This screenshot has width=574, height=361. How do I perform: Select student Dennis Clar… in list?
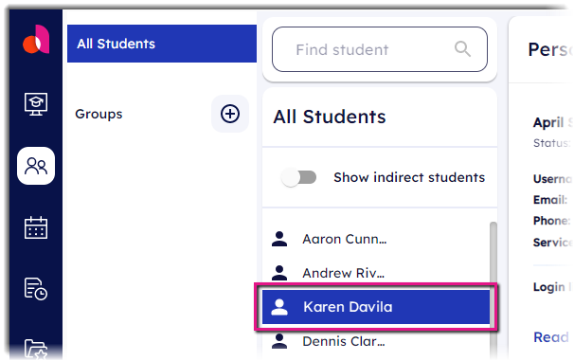(376, 341)
